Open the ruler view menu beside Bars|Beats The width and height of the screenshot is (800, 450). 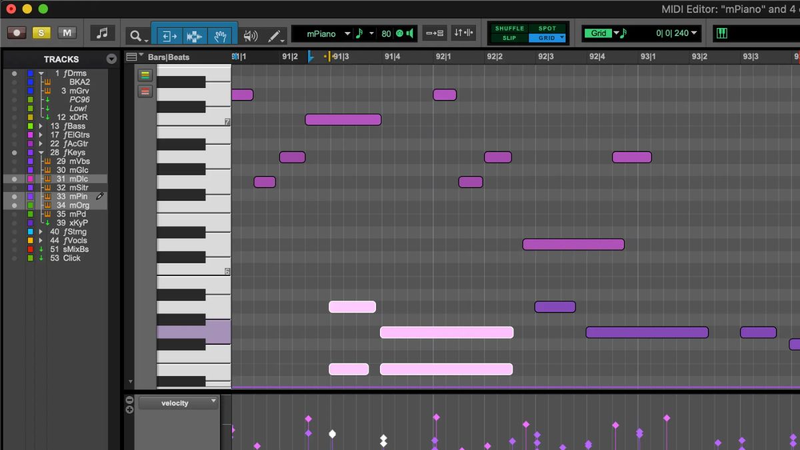(x=134, y=57)
